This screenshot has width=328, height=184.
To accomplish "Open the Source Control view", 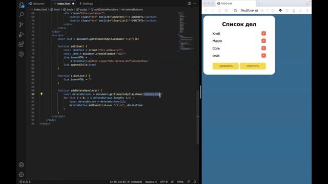I will (x=22, y=25).
